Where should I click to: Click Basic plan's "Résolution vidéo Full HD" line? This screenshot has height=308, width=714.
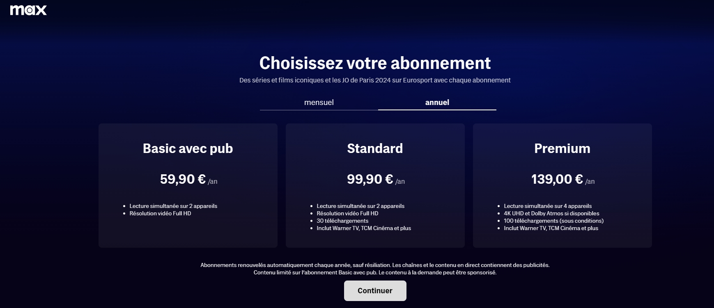pos(160,214)
